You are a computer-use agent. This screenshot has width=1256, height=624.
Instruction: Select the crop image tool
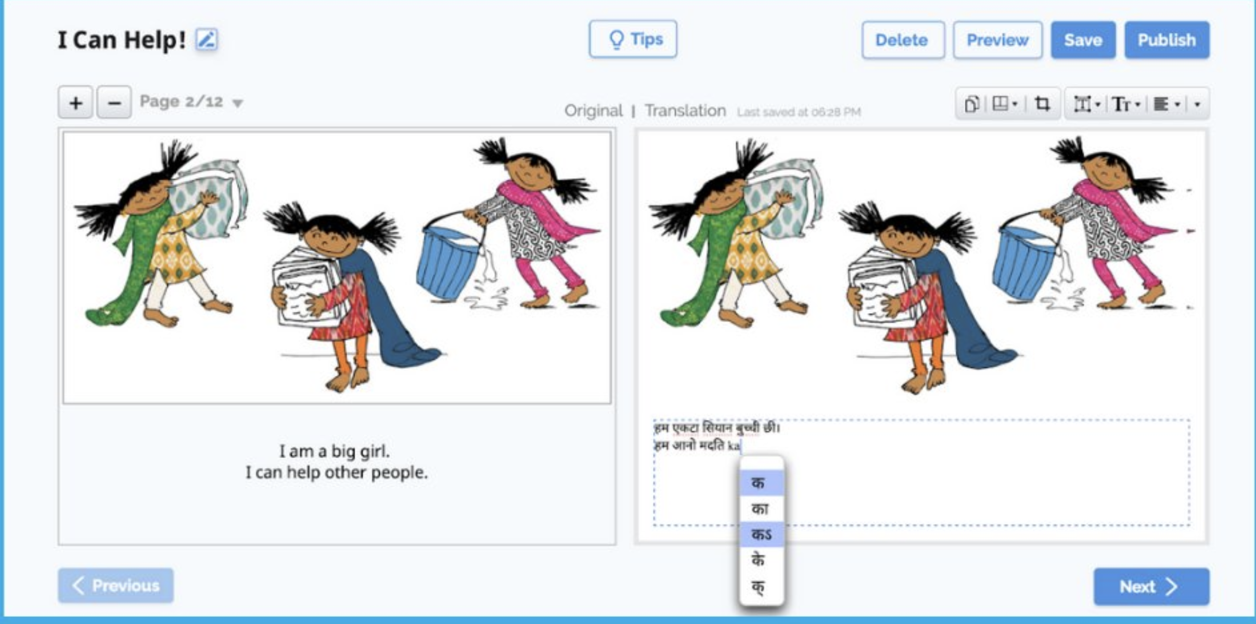[x=1042, y=104]
